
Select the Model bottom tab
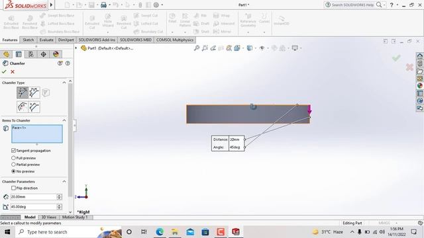coord(30,218)
